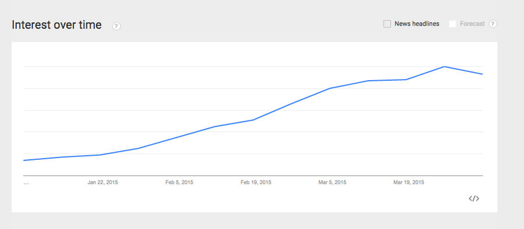This screenshot has width=524, height=229.
Task: Click blue line point above Mar 5, 2015
Action: point(330,88)
